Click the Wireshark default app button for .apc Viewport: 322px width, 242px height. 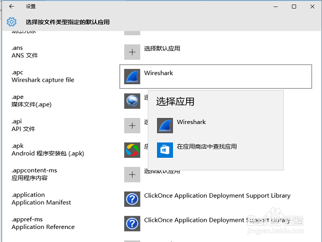(x=215, y=76)
